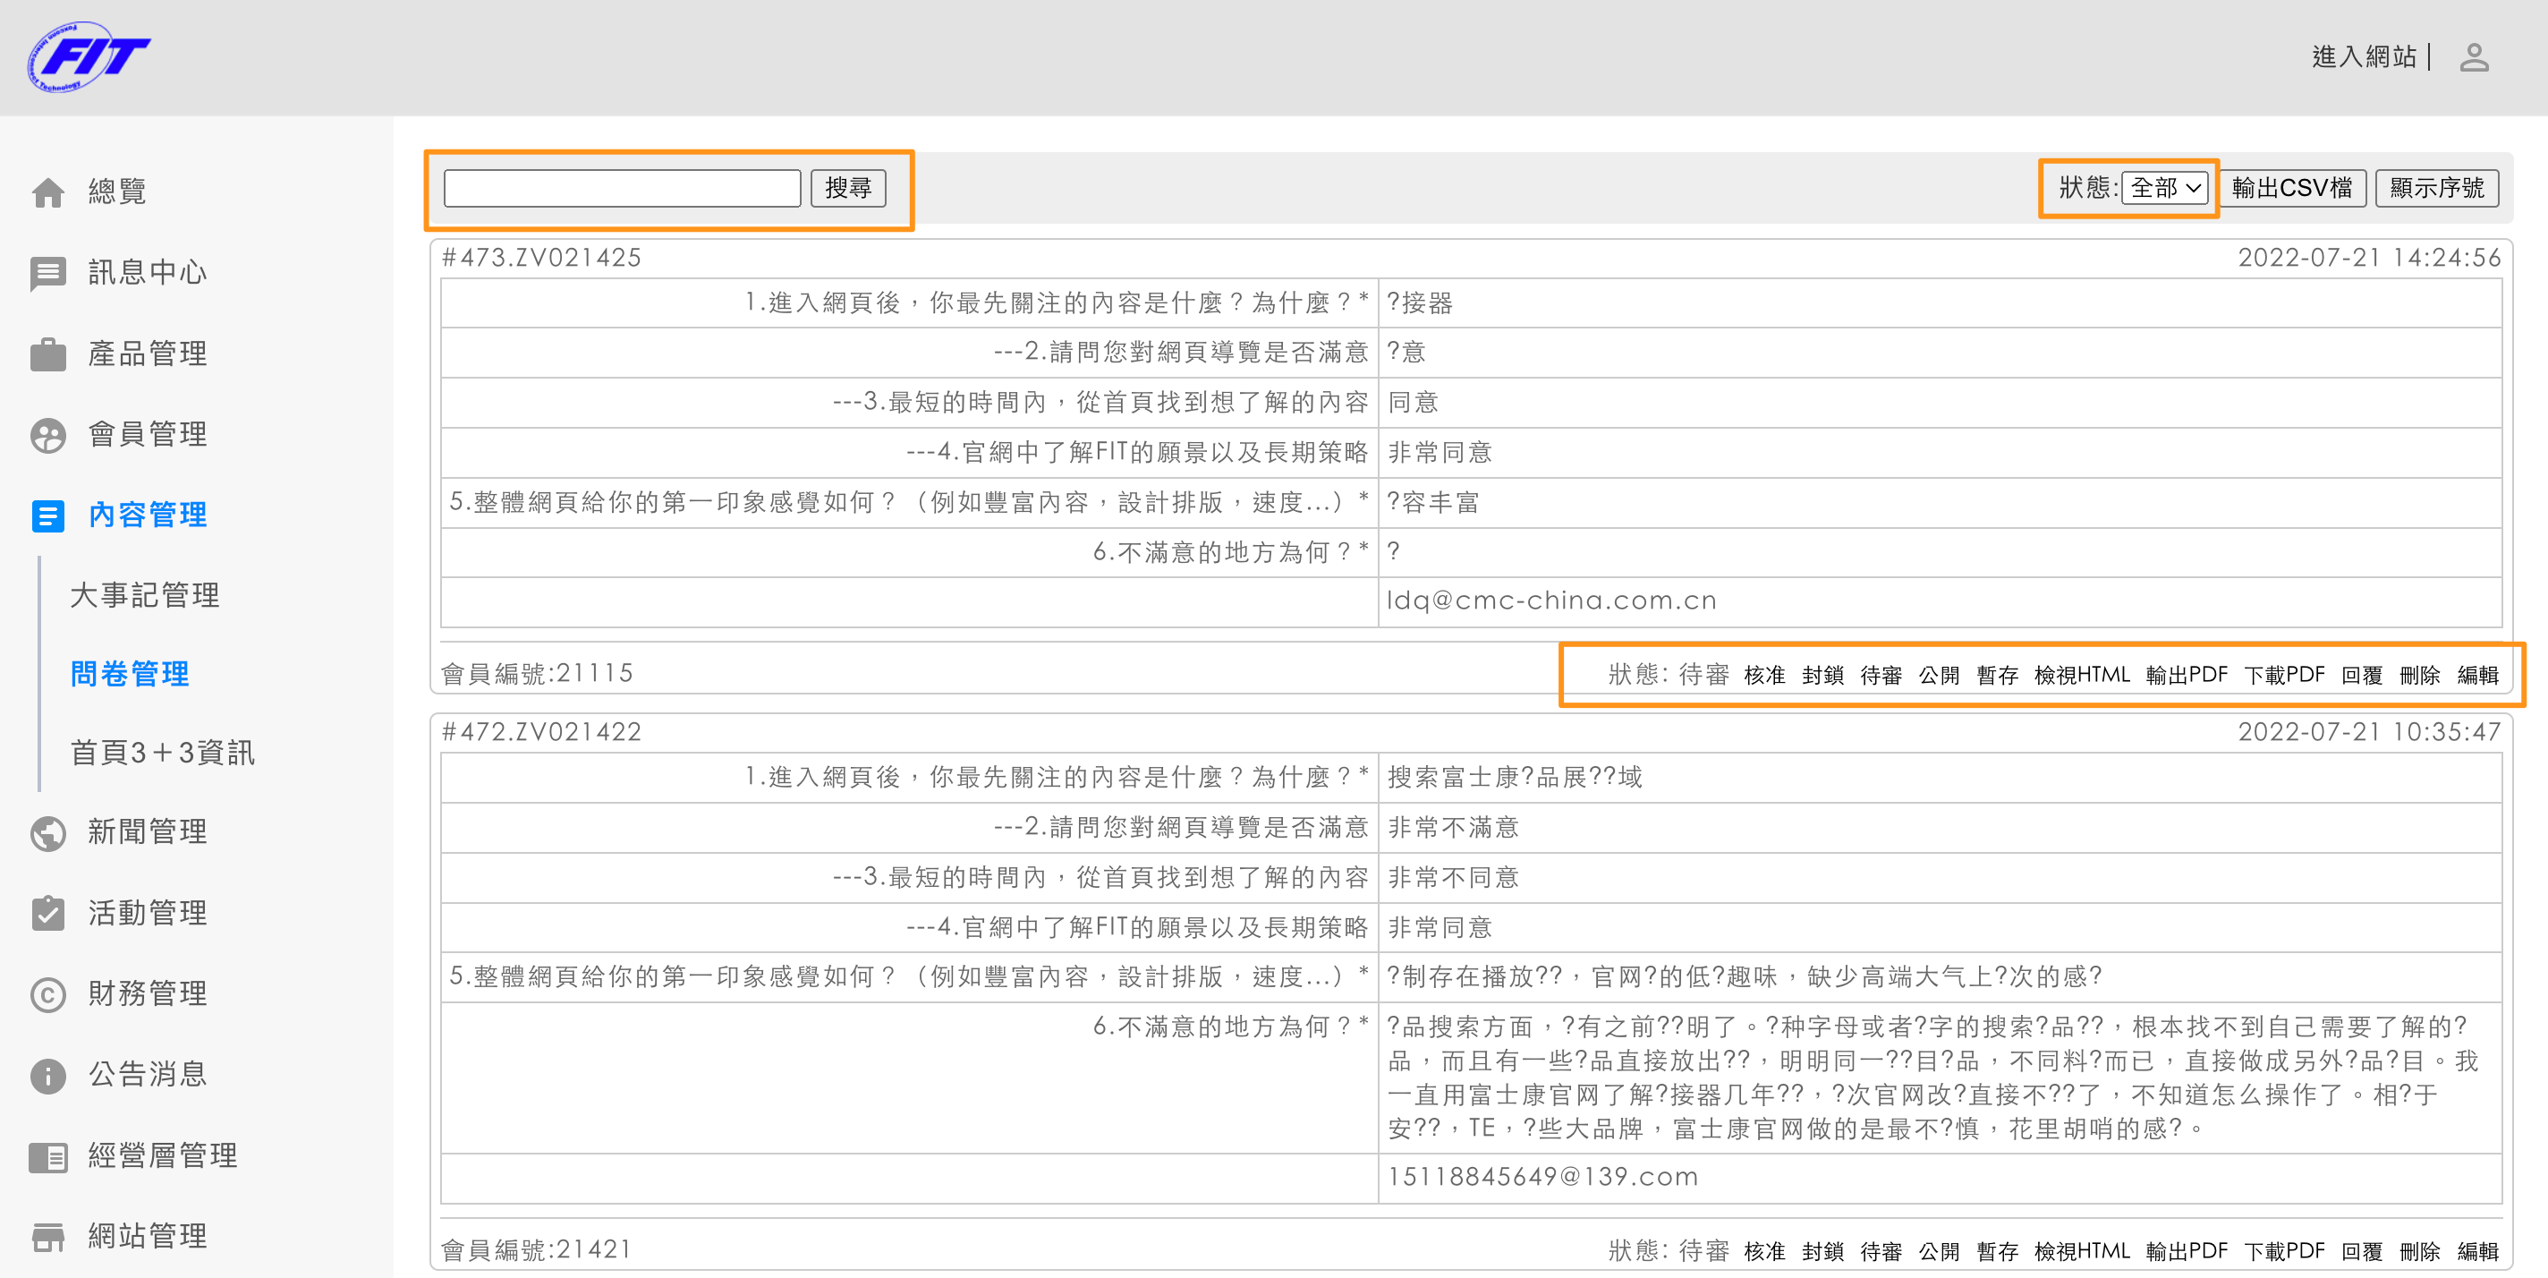Click 會員編號:21421 text
The width and height of the screenshot is (2548, 1278).
click(x=536, y=1251)
